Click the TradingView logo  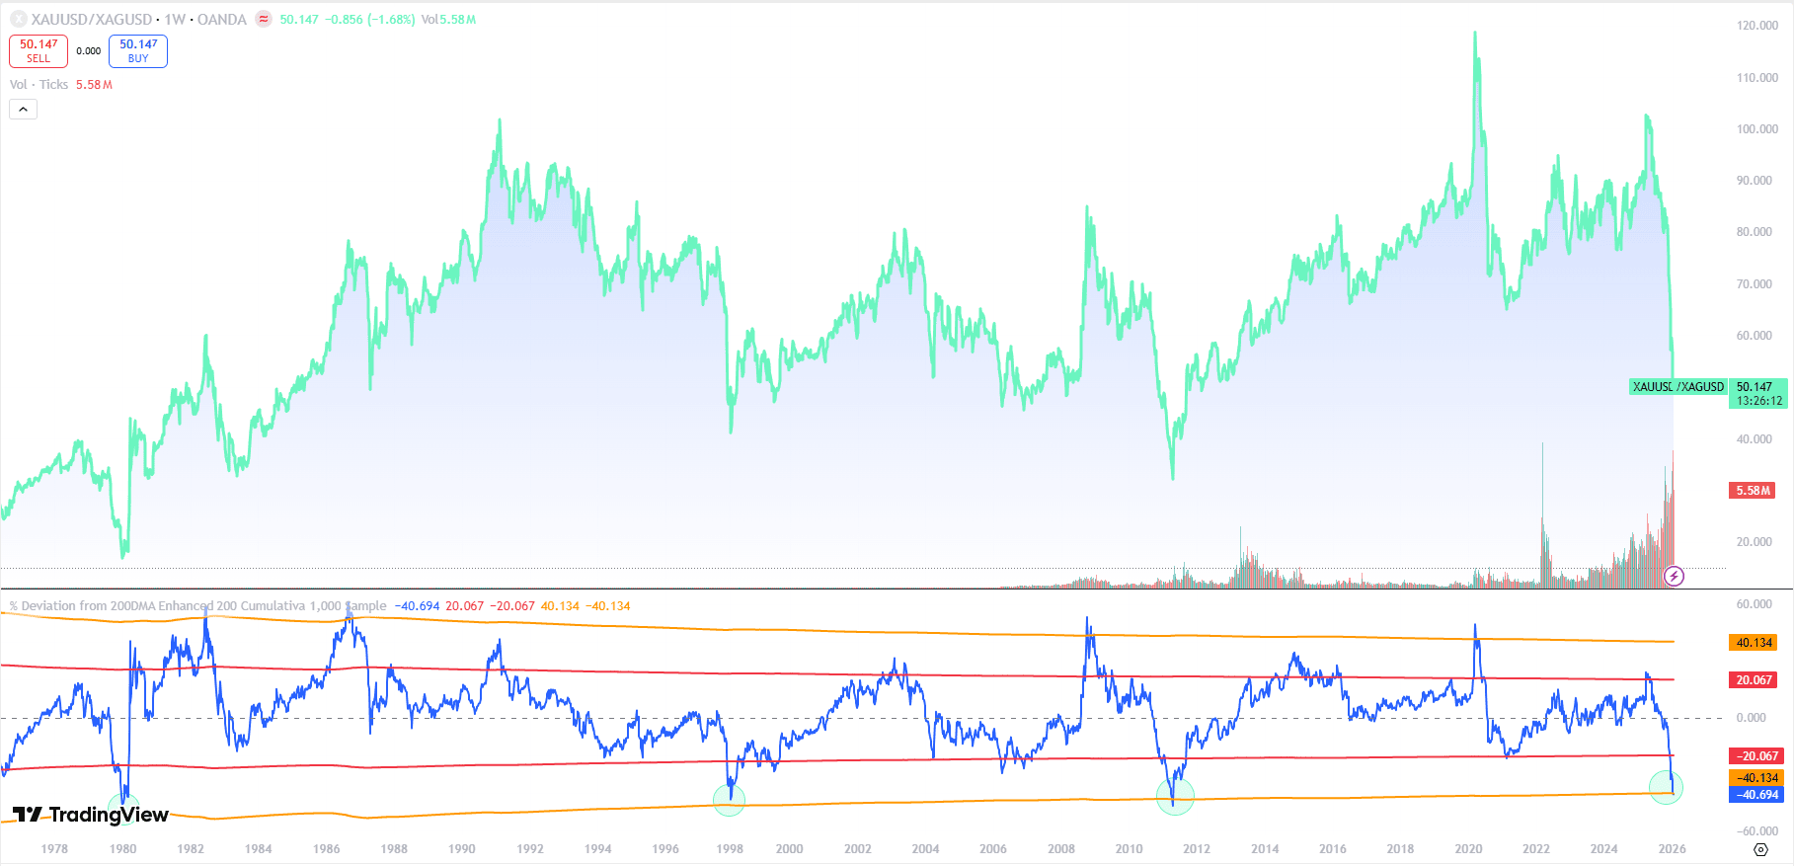tap(91, 815)
